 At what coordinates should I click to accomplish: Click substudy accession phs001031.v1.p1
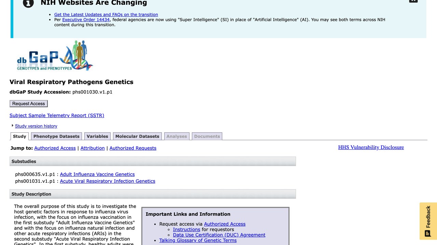35,181
